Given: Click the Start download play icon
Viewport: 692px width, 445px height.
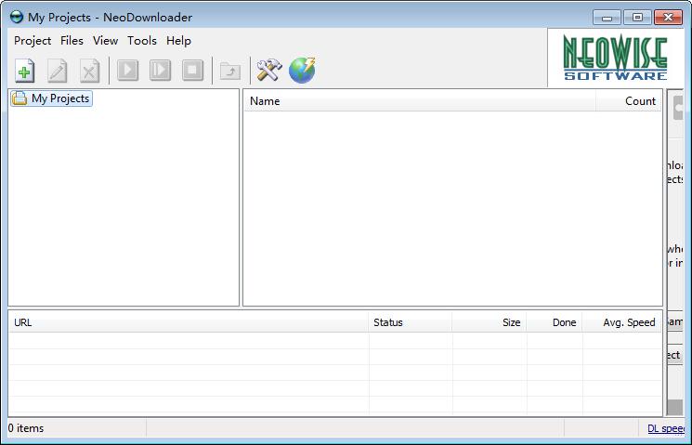Looking at the screenshot, I should (128, 70).
